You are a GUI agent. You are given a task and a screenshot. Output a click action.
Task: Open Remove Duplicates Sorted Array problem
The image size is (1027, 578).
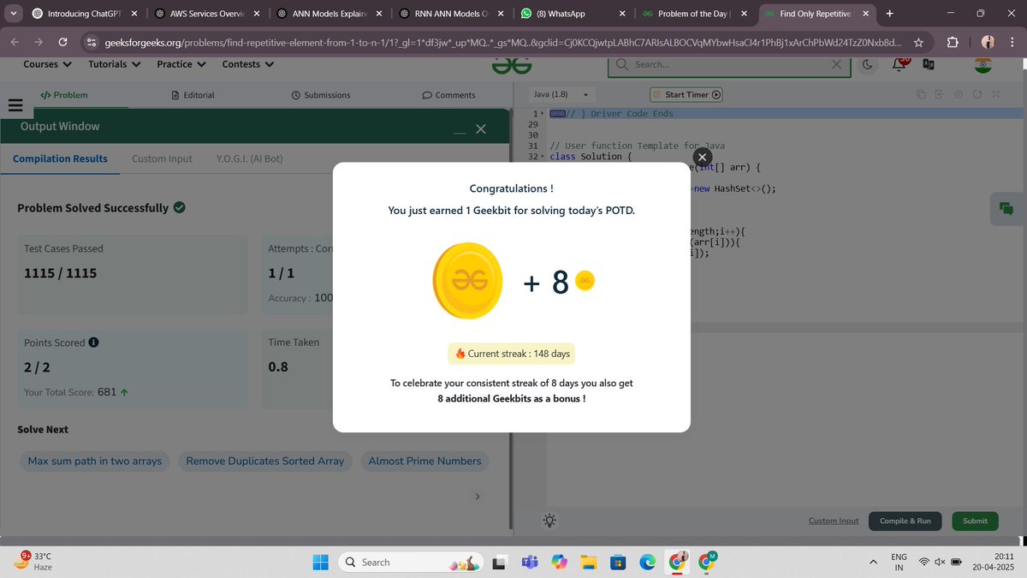[x=265, y=461]
